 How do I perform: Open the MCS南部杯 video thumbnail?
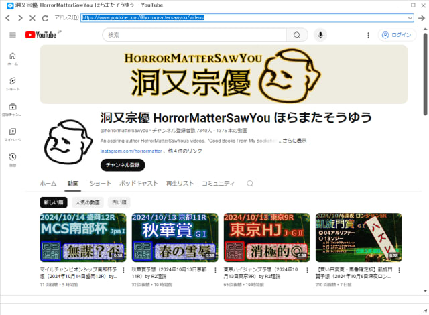83,237
